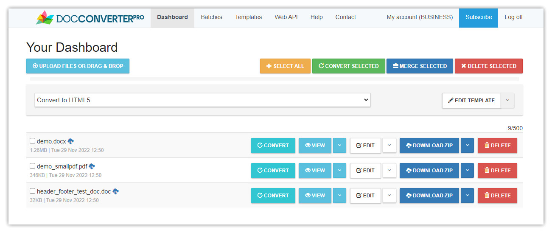View the demo.docx file
The width and height of the screenshot is (552, 233).
(x=315, y=146)
